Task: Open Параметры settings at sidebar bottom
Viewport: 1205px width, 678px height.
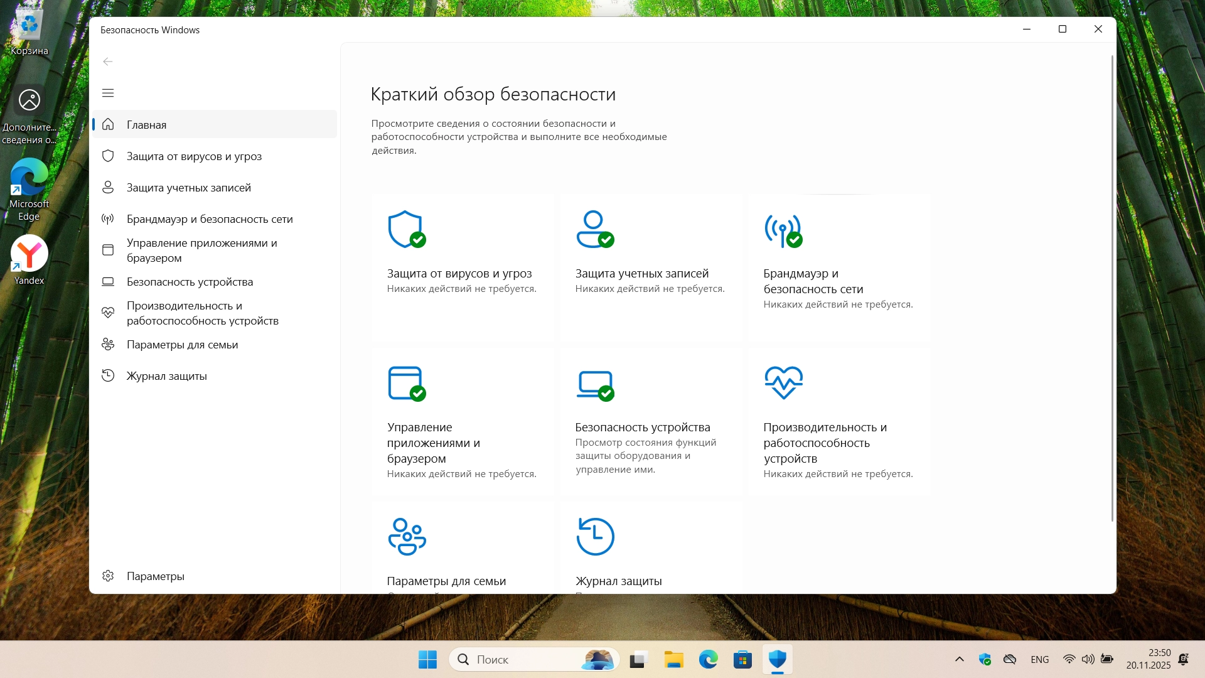Action: (155, 576)
